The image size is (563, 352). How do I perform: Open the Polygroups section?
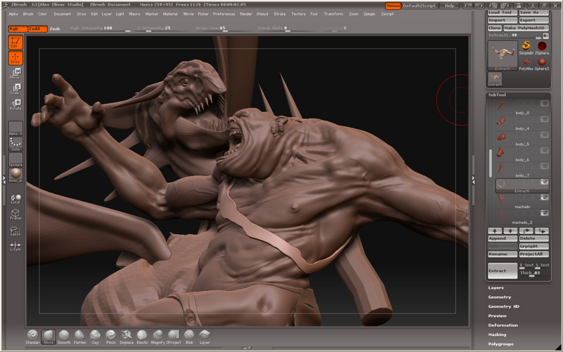[501, 344]
